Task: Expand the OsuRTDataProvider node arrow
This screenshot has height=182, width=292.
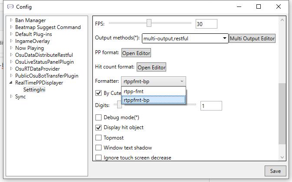Action: point(11,68)
